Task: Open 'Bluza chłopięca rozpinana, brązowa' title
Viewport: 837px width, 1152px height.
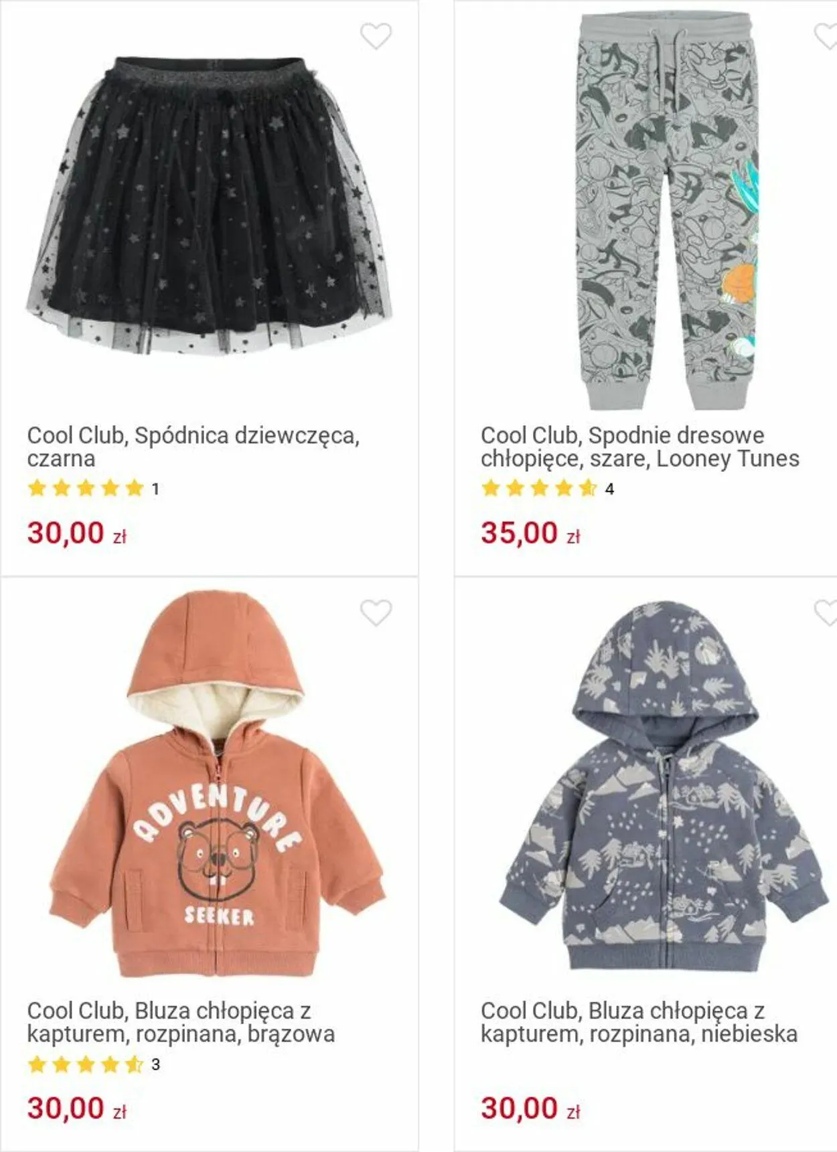Action: click(181, 1022)
